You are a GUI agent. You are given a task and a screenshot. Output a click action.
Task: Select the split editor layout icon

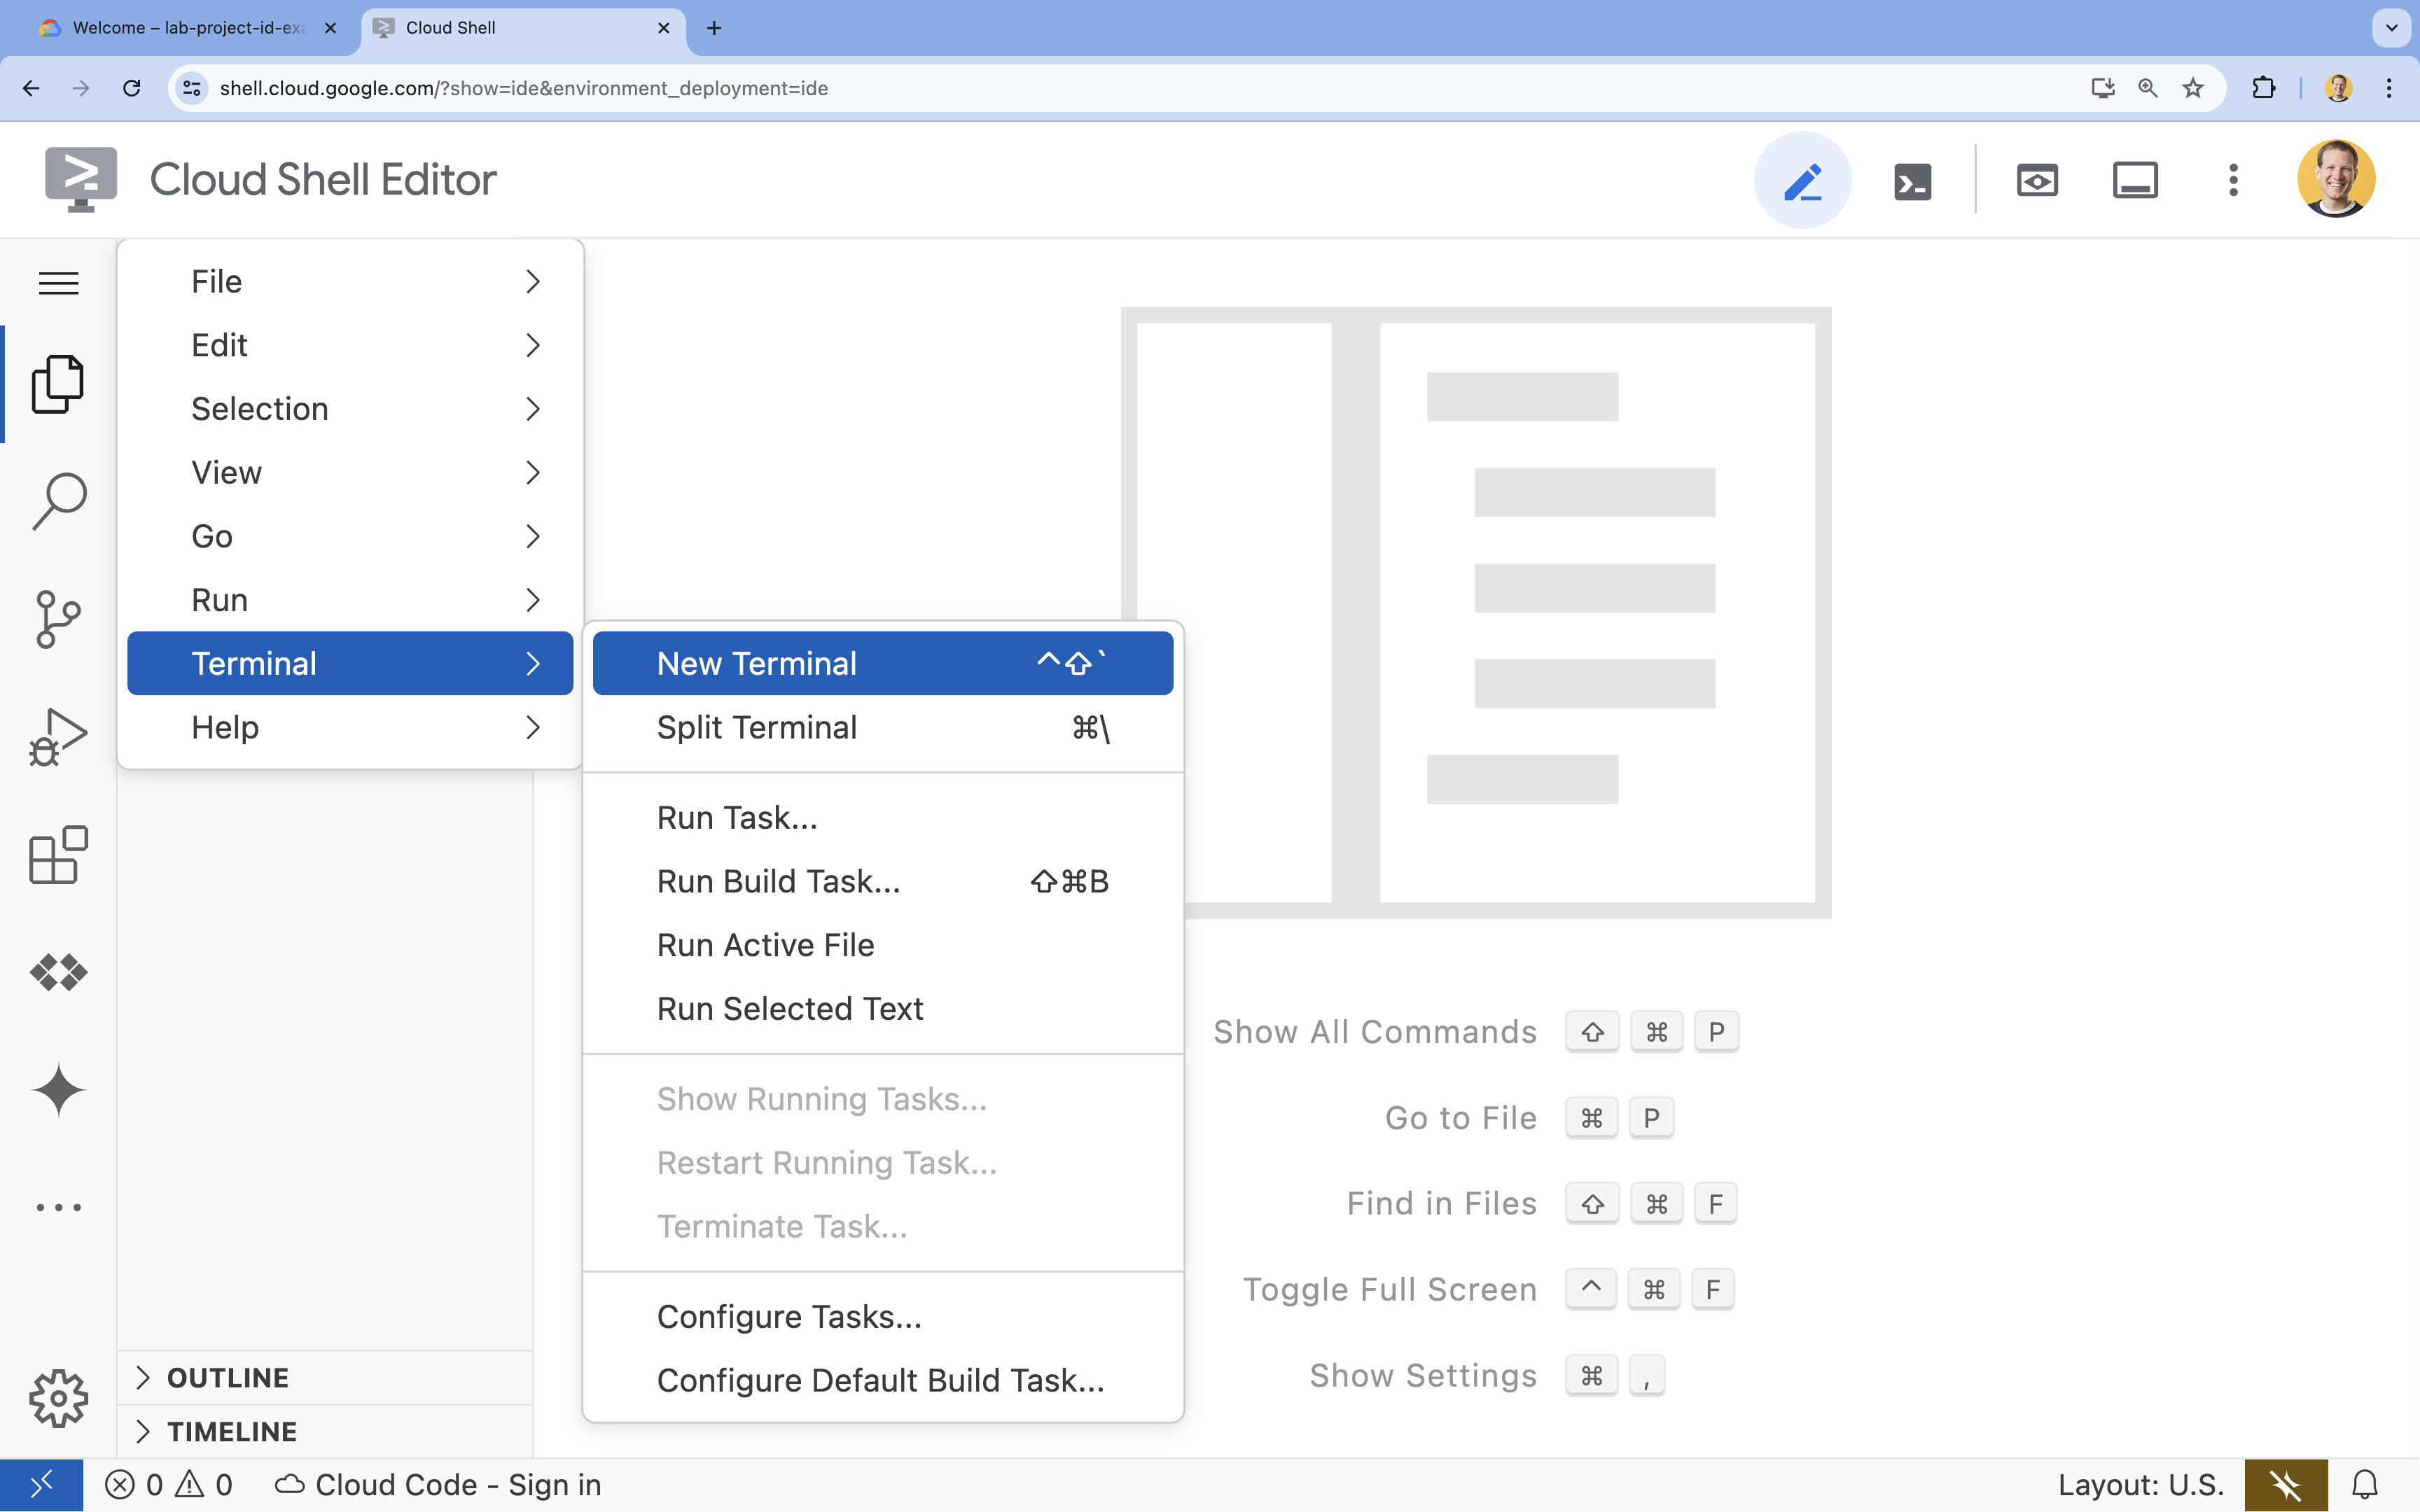click(2134, 179)
